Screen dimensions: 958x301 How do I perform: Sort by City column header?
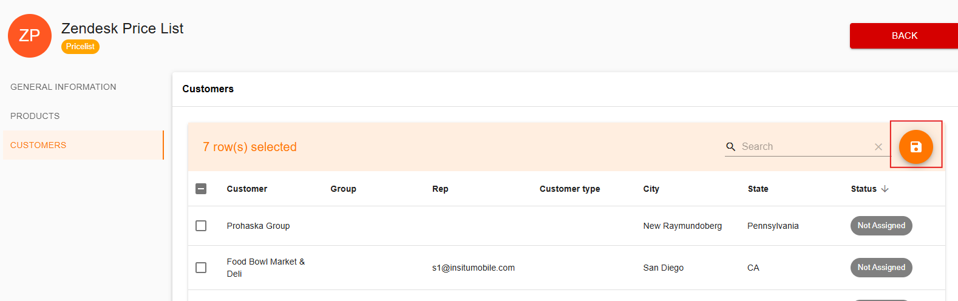(651, 189)
